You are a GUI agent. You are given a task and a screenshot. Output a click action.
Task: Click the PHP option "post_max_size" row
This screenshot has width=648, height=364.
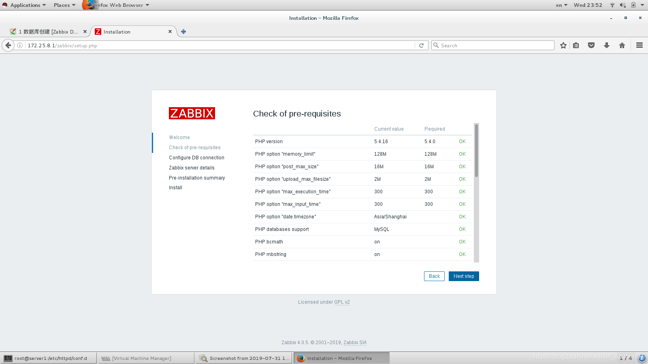362,167
